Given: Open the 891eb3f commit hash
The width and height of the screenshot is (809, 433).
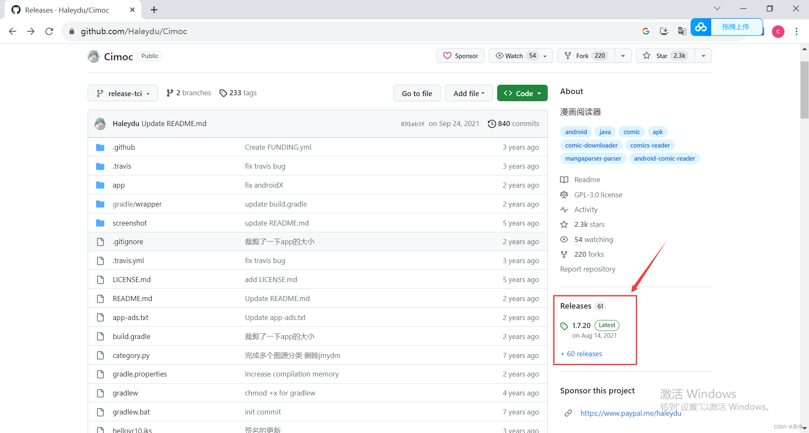Looking at the screenshot, I should coord(413,124).
